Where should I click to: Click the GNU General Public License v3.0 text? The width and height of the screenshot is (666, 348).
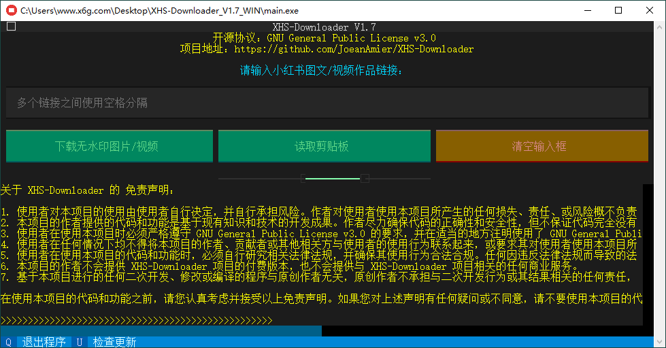[351, 38]
